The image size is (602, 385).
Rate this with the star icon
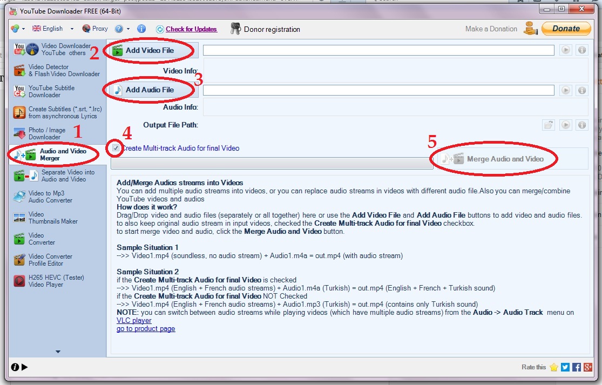click(553, 367)
